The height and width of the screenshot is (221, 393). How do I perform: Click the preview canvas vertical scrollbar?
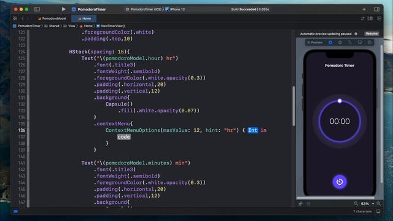[381, 114]
